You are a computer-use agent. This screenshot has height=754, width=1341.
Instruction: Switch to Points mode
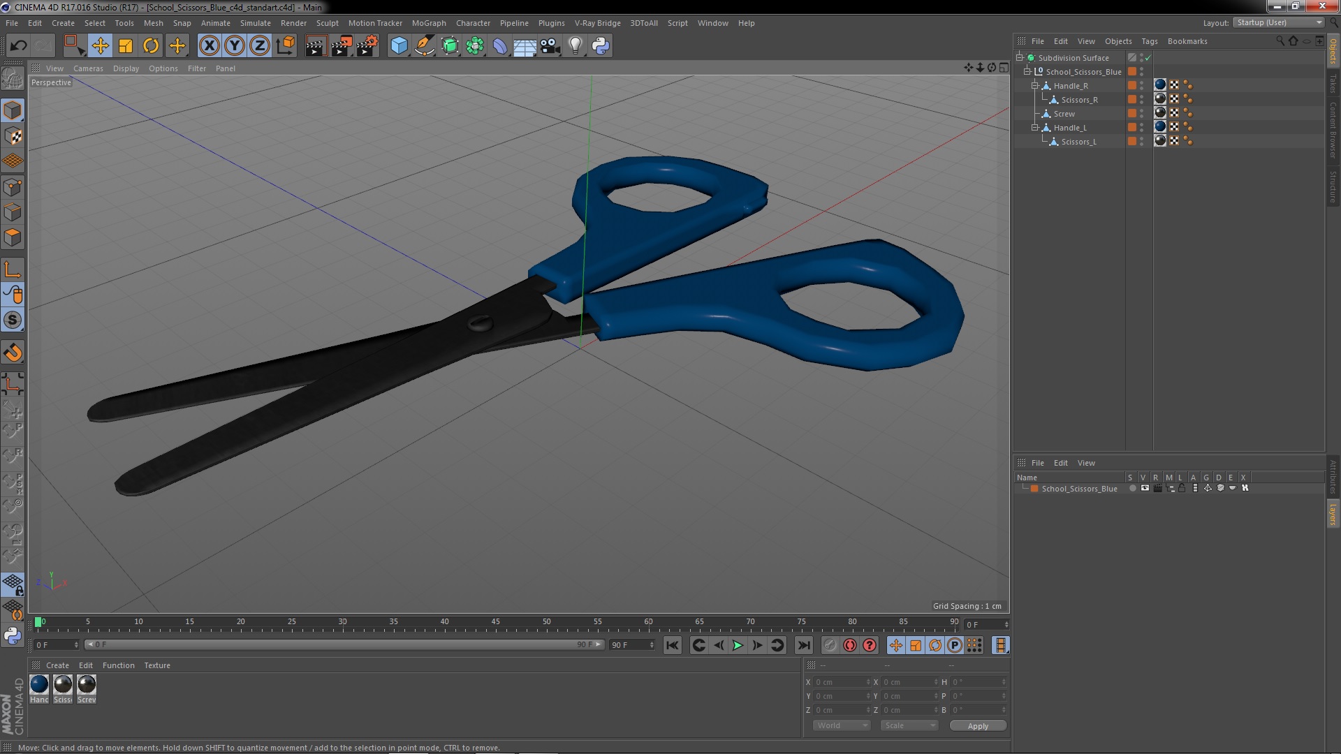[x=13, y=187]
